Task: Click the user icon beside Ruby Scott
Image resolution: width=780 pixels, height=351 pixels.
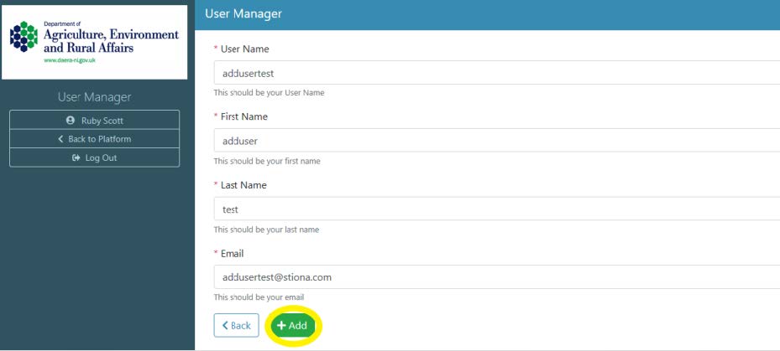Action: click(70, 121)
